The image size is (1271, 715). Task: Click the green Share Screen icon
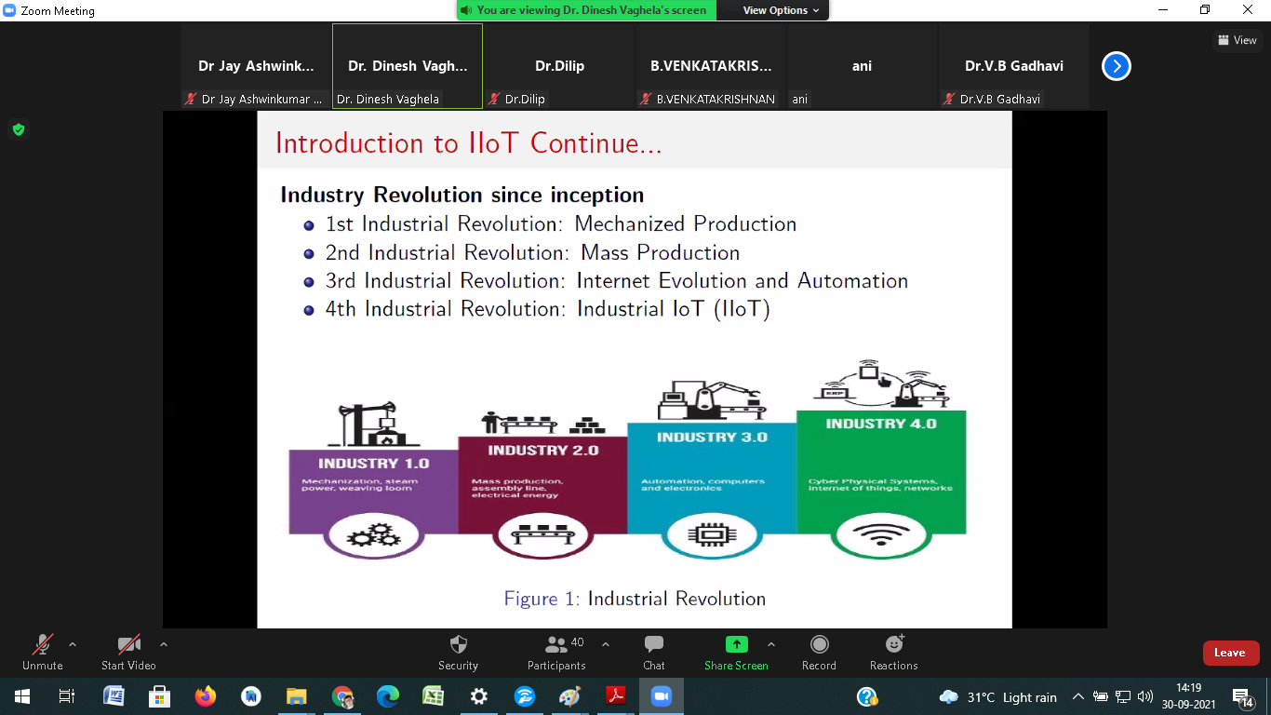736,644
